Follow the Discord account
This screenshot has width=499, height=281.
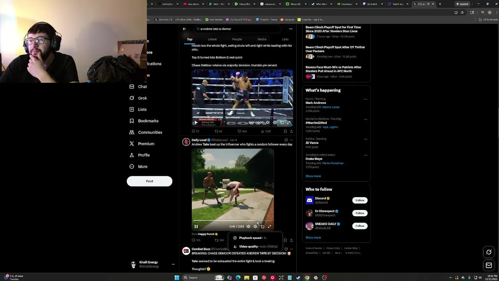(x=360, y=200)
